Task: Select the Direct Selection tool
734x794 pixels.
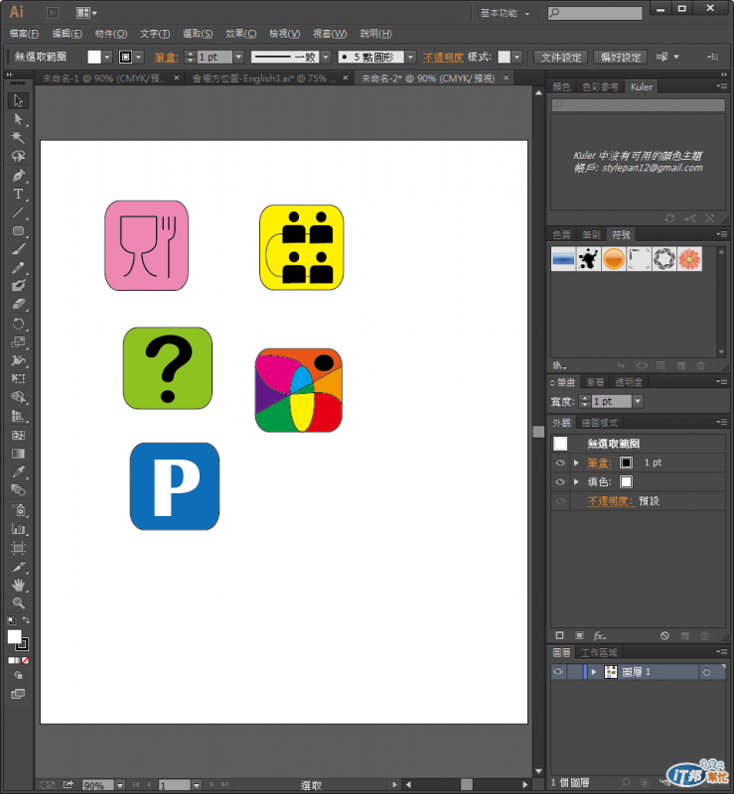Action: tap(18, 119)
